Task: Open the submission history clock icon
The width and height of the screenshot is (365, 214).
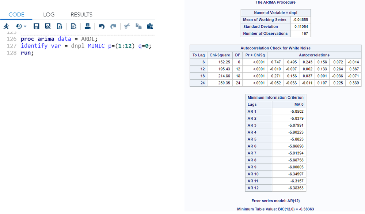Action: 19,26
